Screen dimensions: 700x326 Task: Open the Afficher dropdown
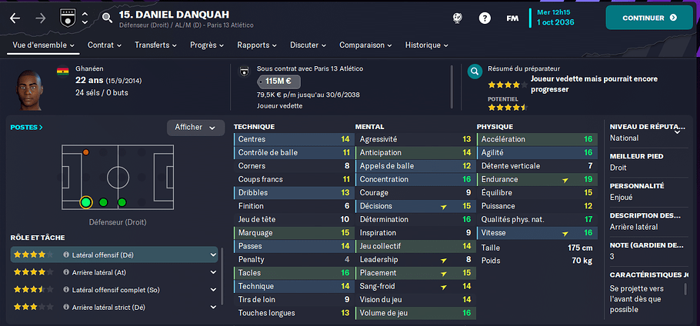[x=195, y=128]
